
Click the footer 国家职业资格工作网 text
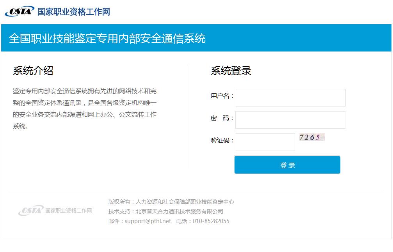point(68,211)
